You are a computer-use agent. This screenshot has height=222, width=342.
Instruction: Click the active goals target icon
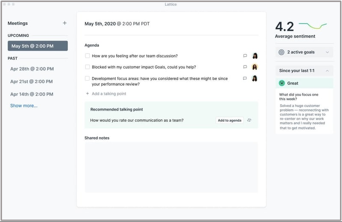282,52
